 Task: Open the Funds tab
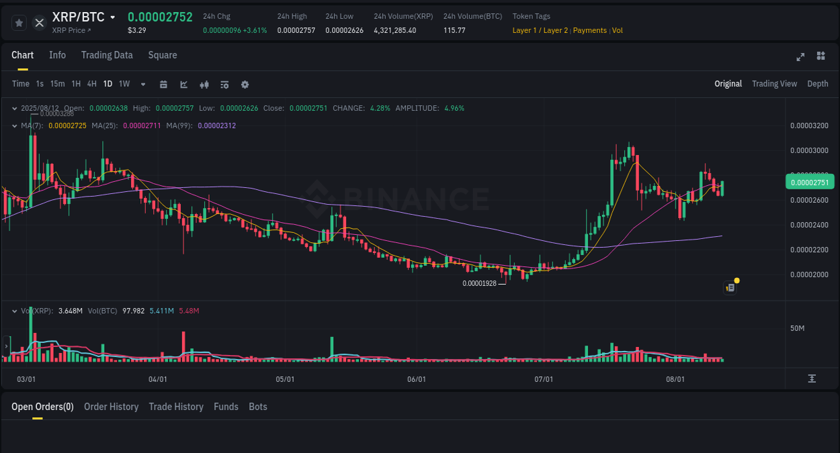point(226,407)
